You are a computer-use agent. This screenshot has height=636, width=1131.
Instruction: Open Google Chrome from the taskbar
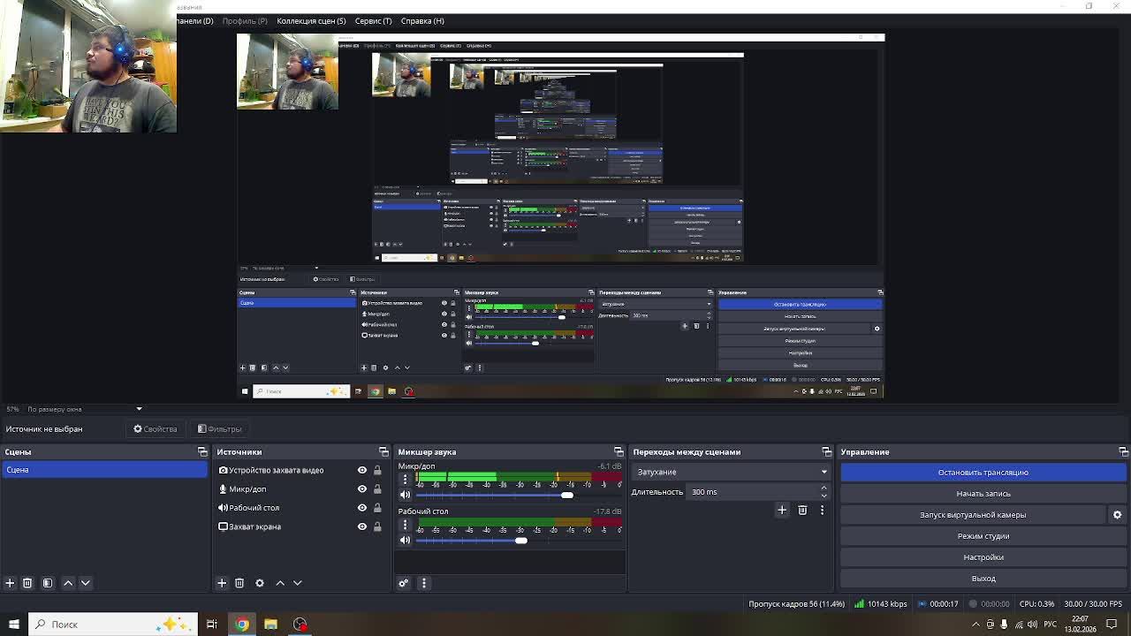point(241,625)
